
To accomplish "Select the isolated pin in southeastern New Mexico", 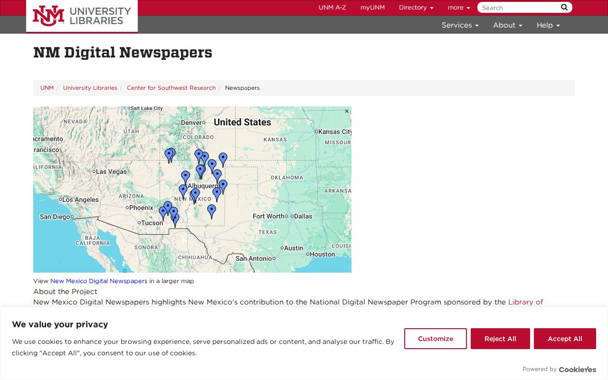I will tap(211, 211).
